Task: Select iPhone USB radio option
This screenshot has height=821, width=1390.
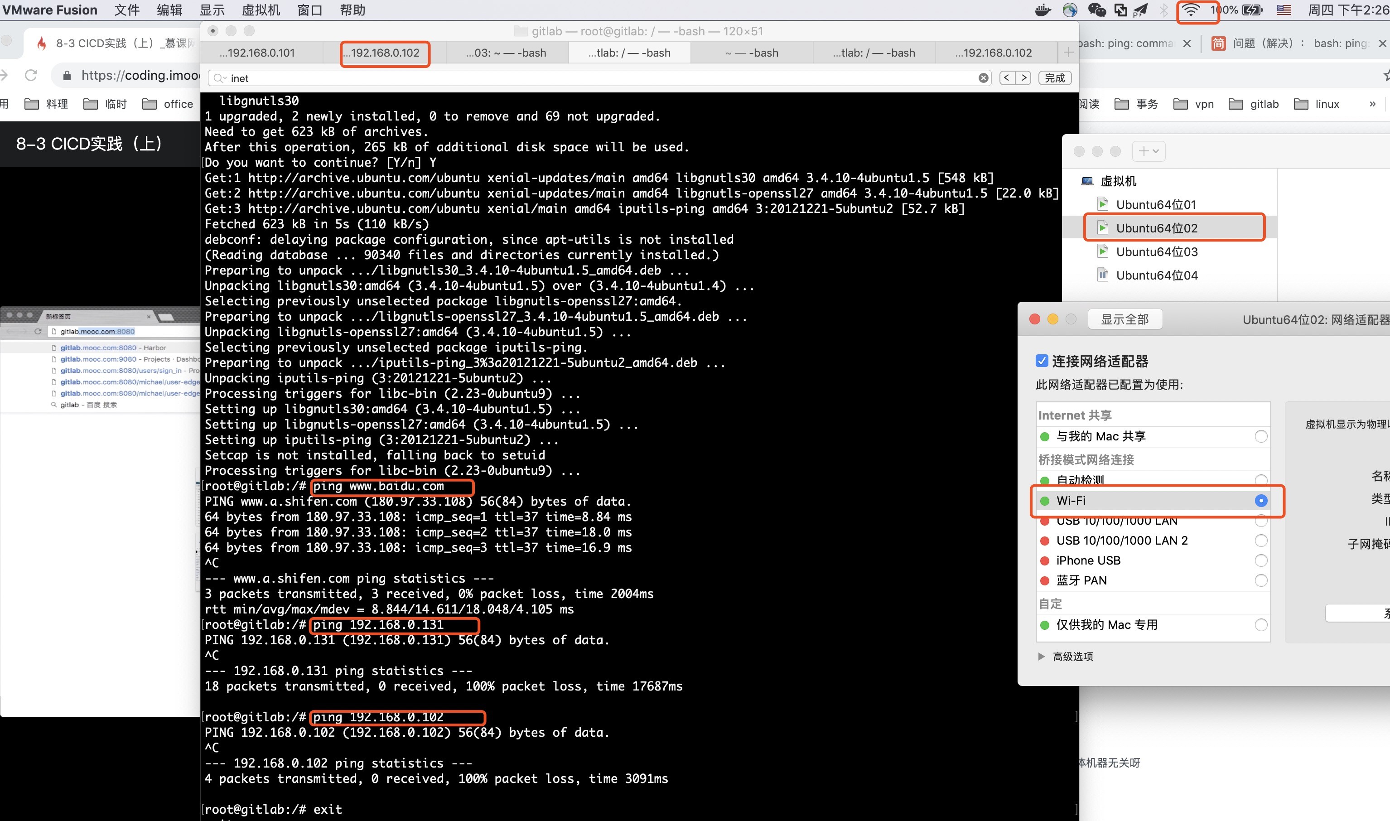Action: point(1260,560)
